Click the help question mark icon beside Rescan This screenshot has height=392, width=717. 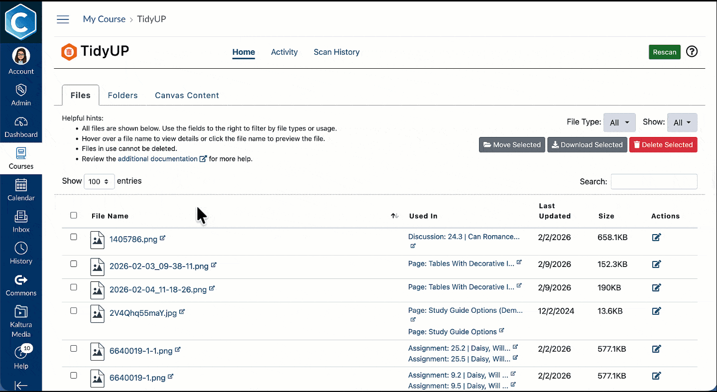click(692, 52)
